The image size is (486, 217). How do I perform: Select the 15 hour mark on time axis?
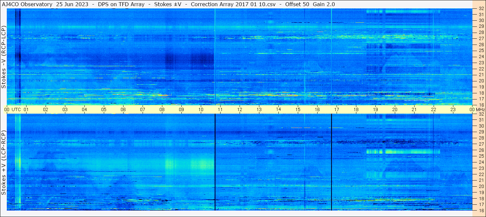[298, 109]
